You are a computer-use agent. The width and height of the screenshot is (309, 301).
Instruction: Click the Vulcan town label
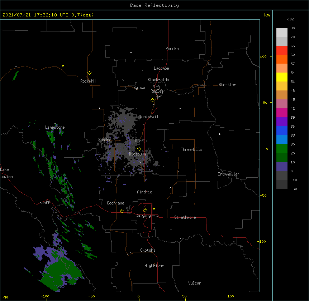click(195, 283)
